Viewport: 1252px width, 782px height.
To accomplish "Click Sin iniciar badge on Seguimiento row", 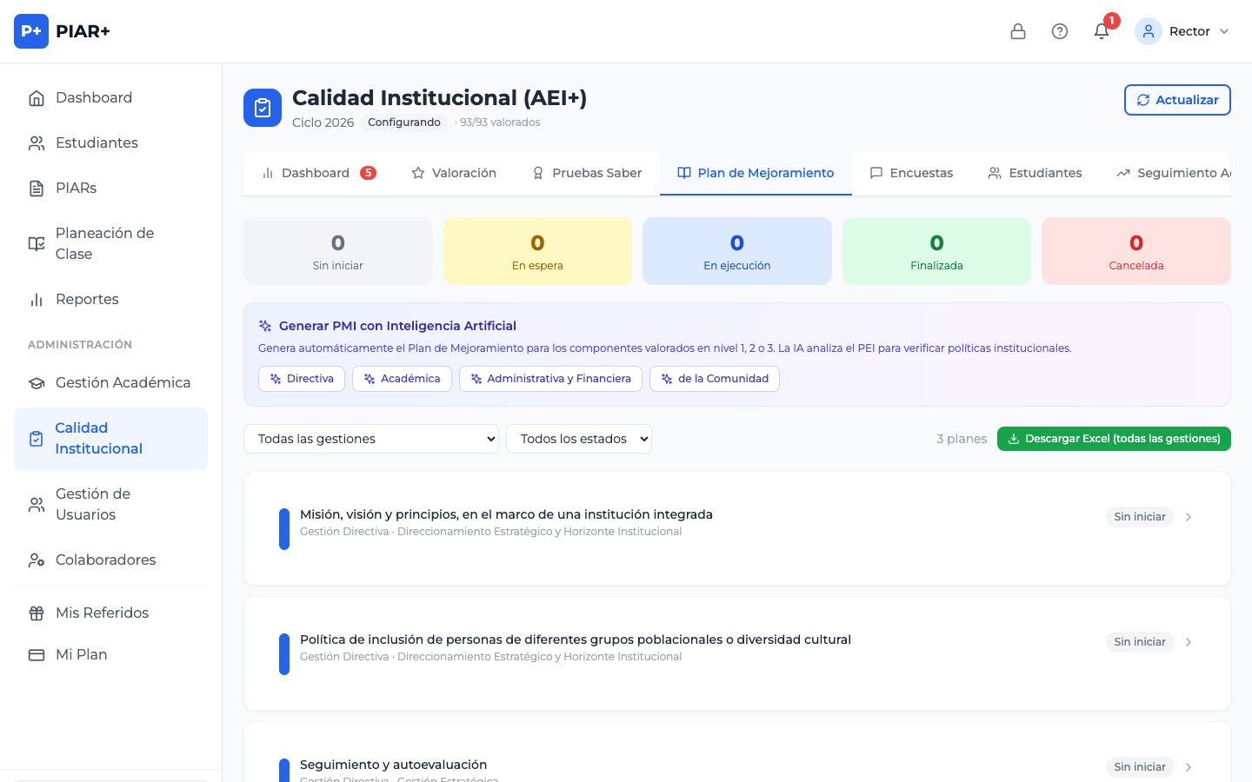I will pos(1140,767).
